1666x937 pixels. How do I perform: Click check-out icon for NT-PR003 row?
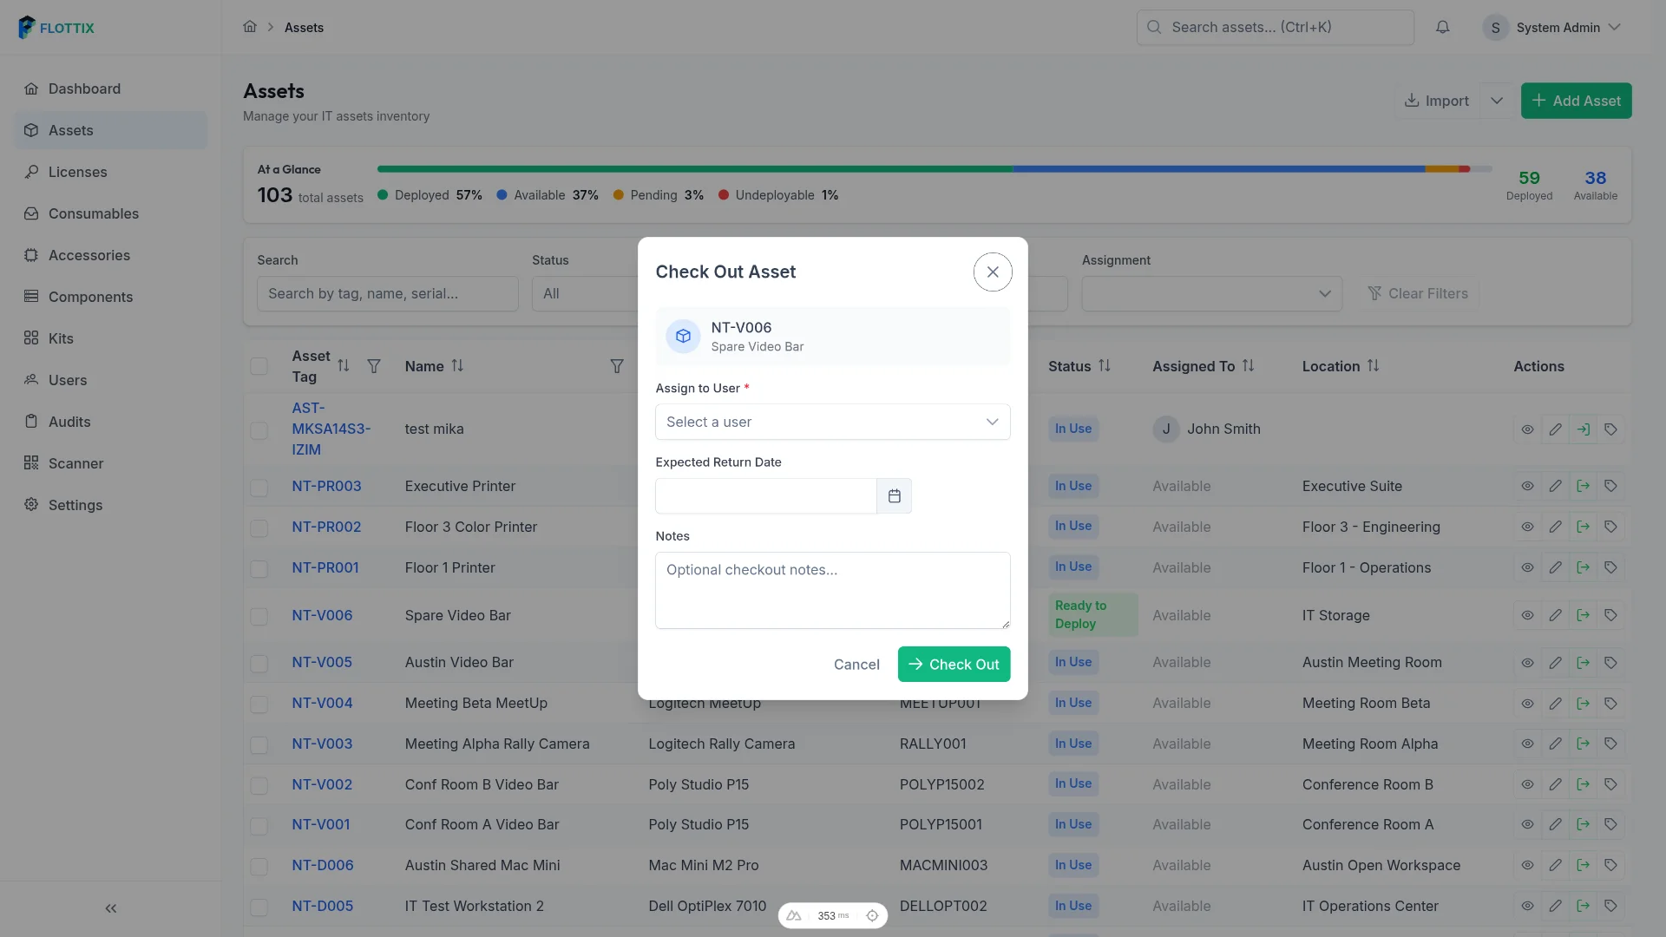[x=1583, y=486]
